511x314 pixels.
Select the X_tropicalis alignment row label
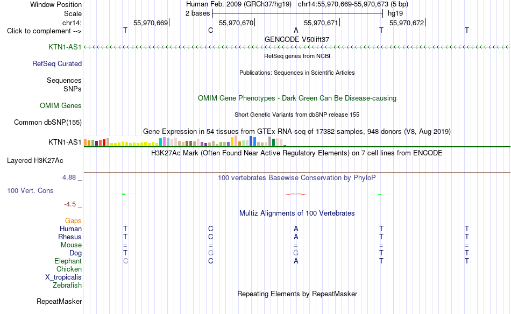click(x=63, y=277)
